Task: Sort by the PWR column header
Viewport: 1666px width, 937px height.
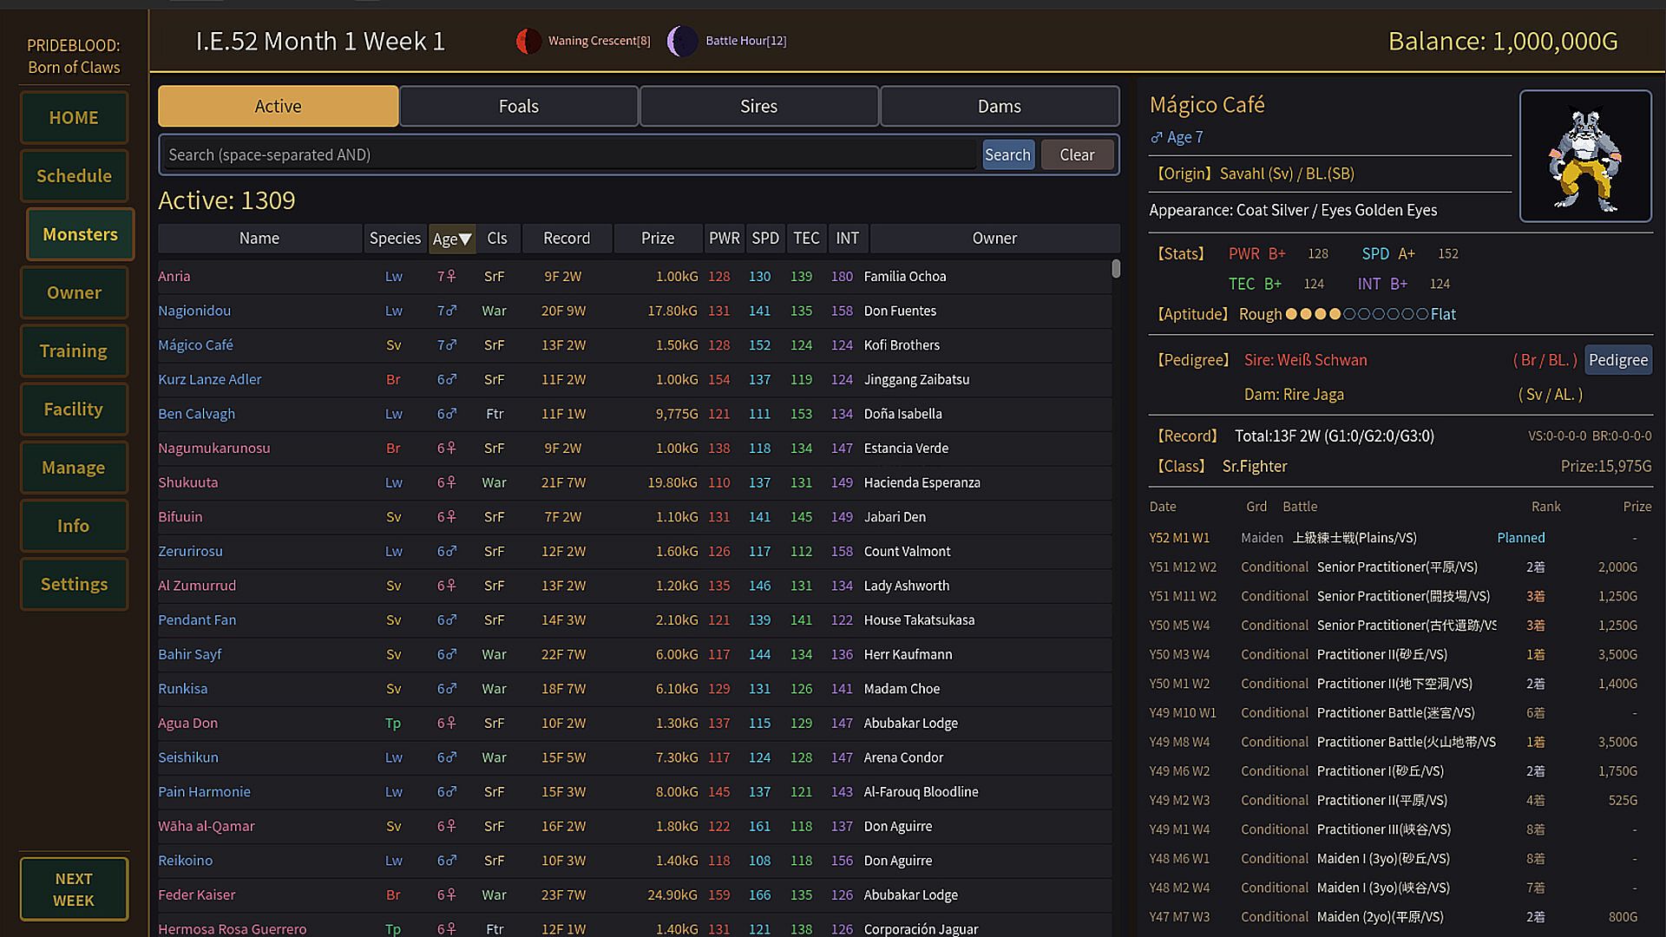Action: click(x=725, y=239)
